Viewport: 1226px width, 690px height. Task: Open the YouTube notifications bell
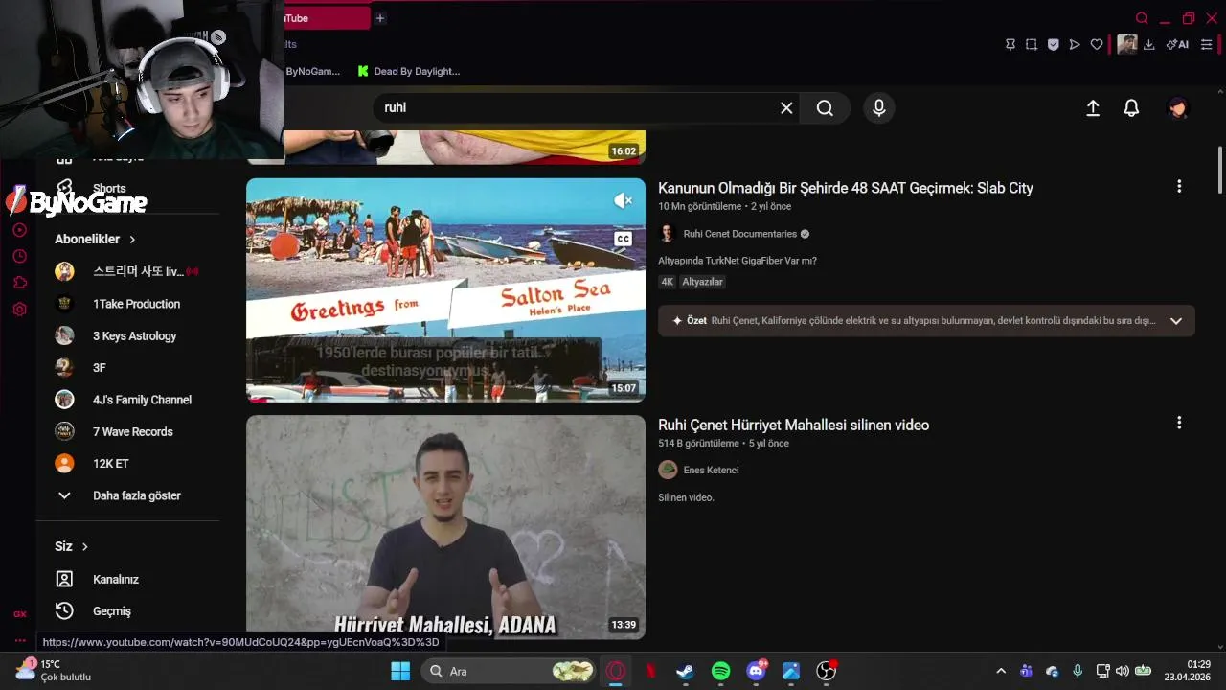[1131, 108]
